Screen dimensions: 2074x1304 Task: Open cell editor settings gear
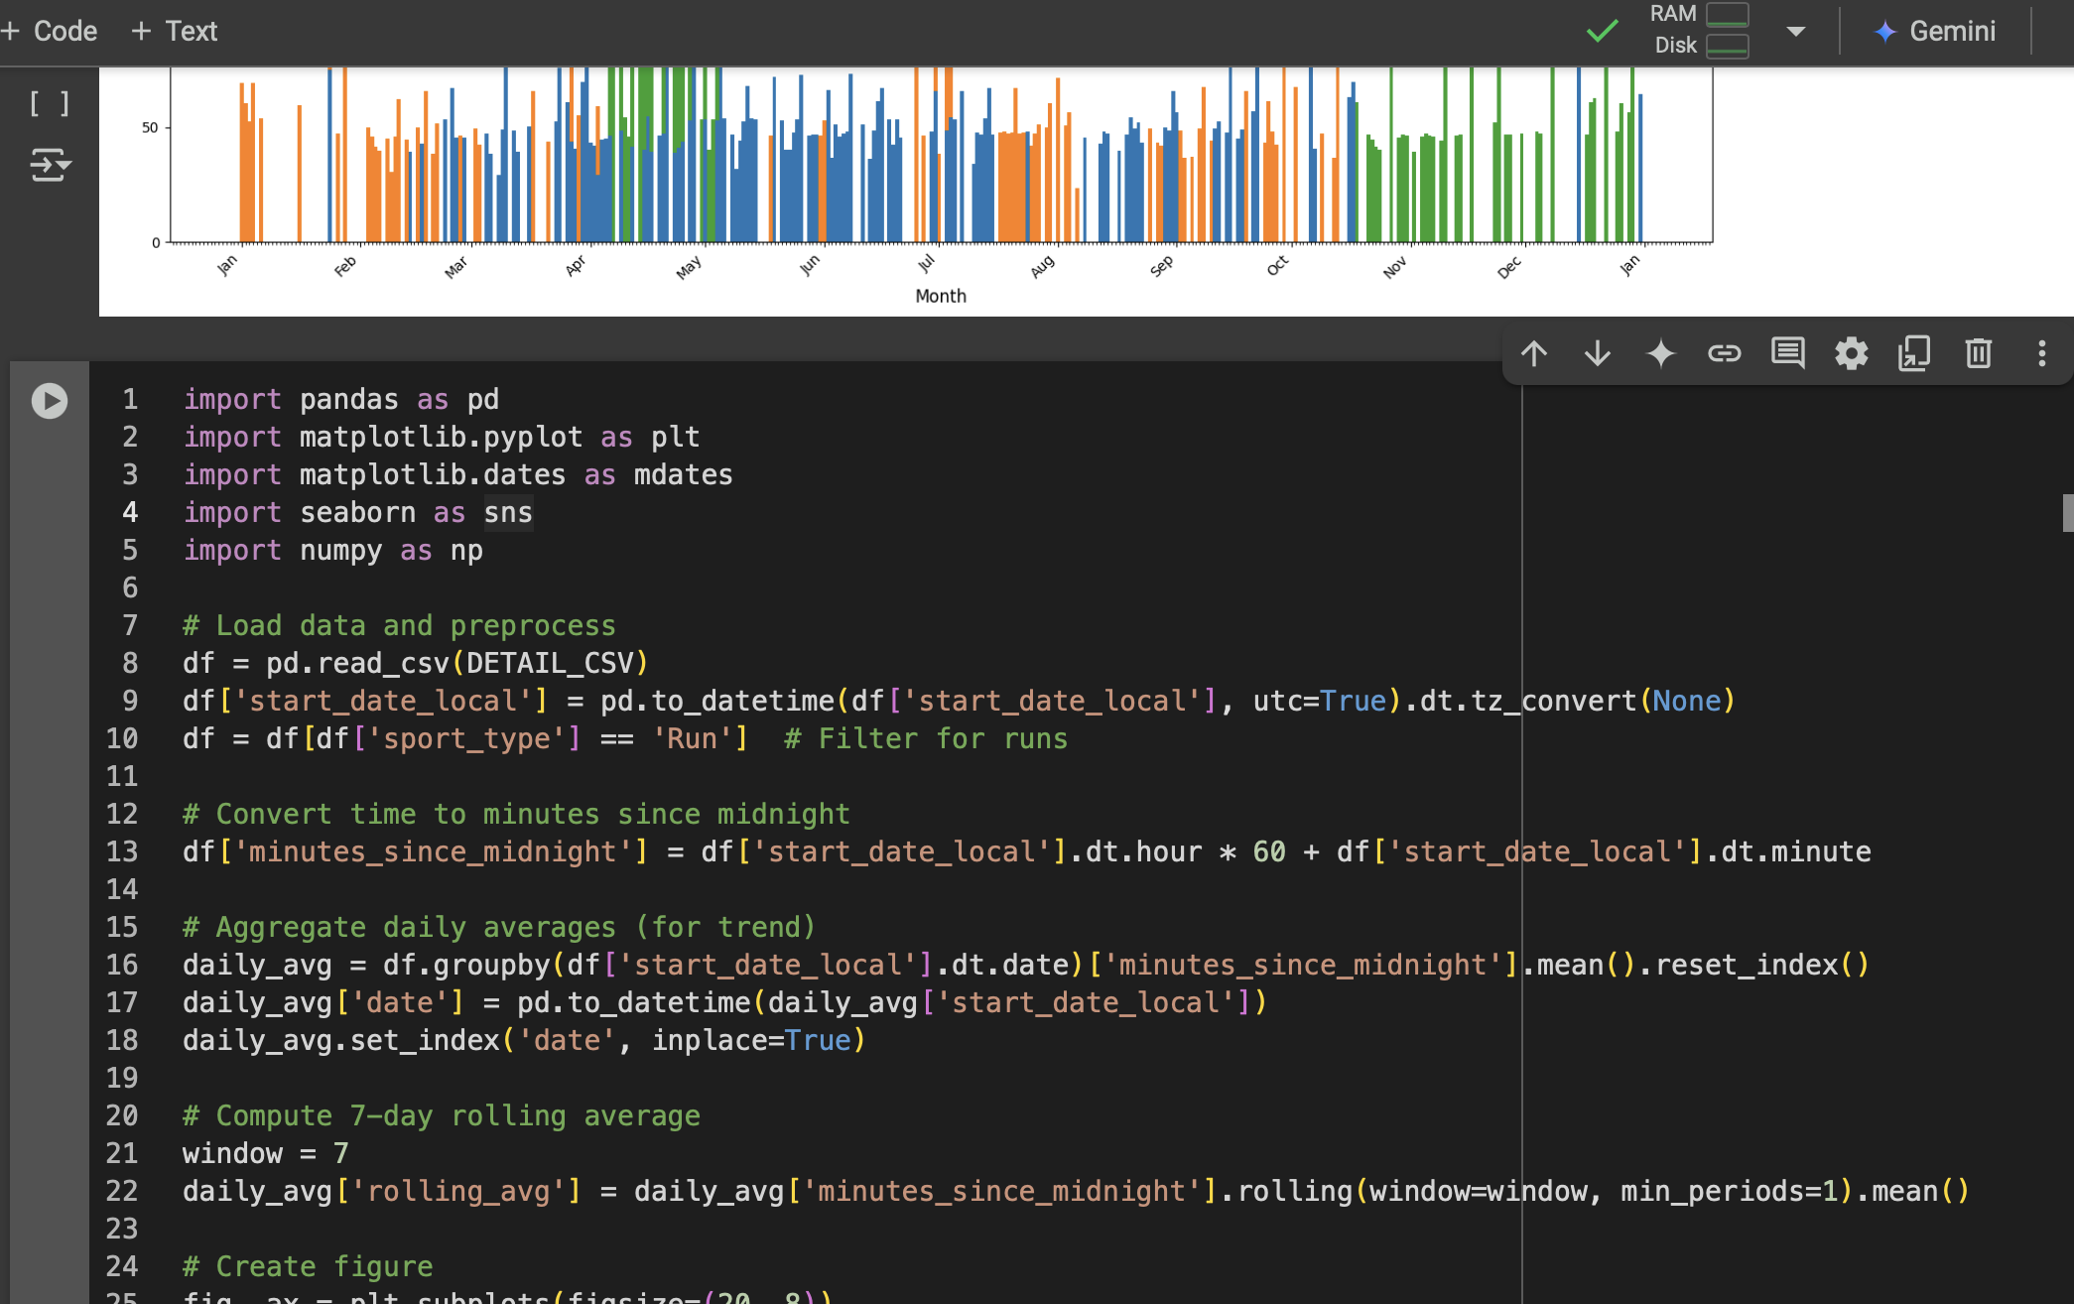1852,353
